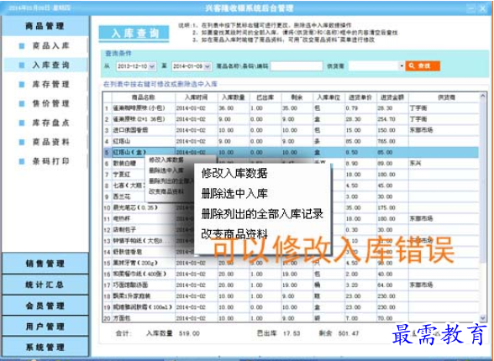494x361 pixels.
Task: Expand the 统计汇总 section
Action: 45,285
